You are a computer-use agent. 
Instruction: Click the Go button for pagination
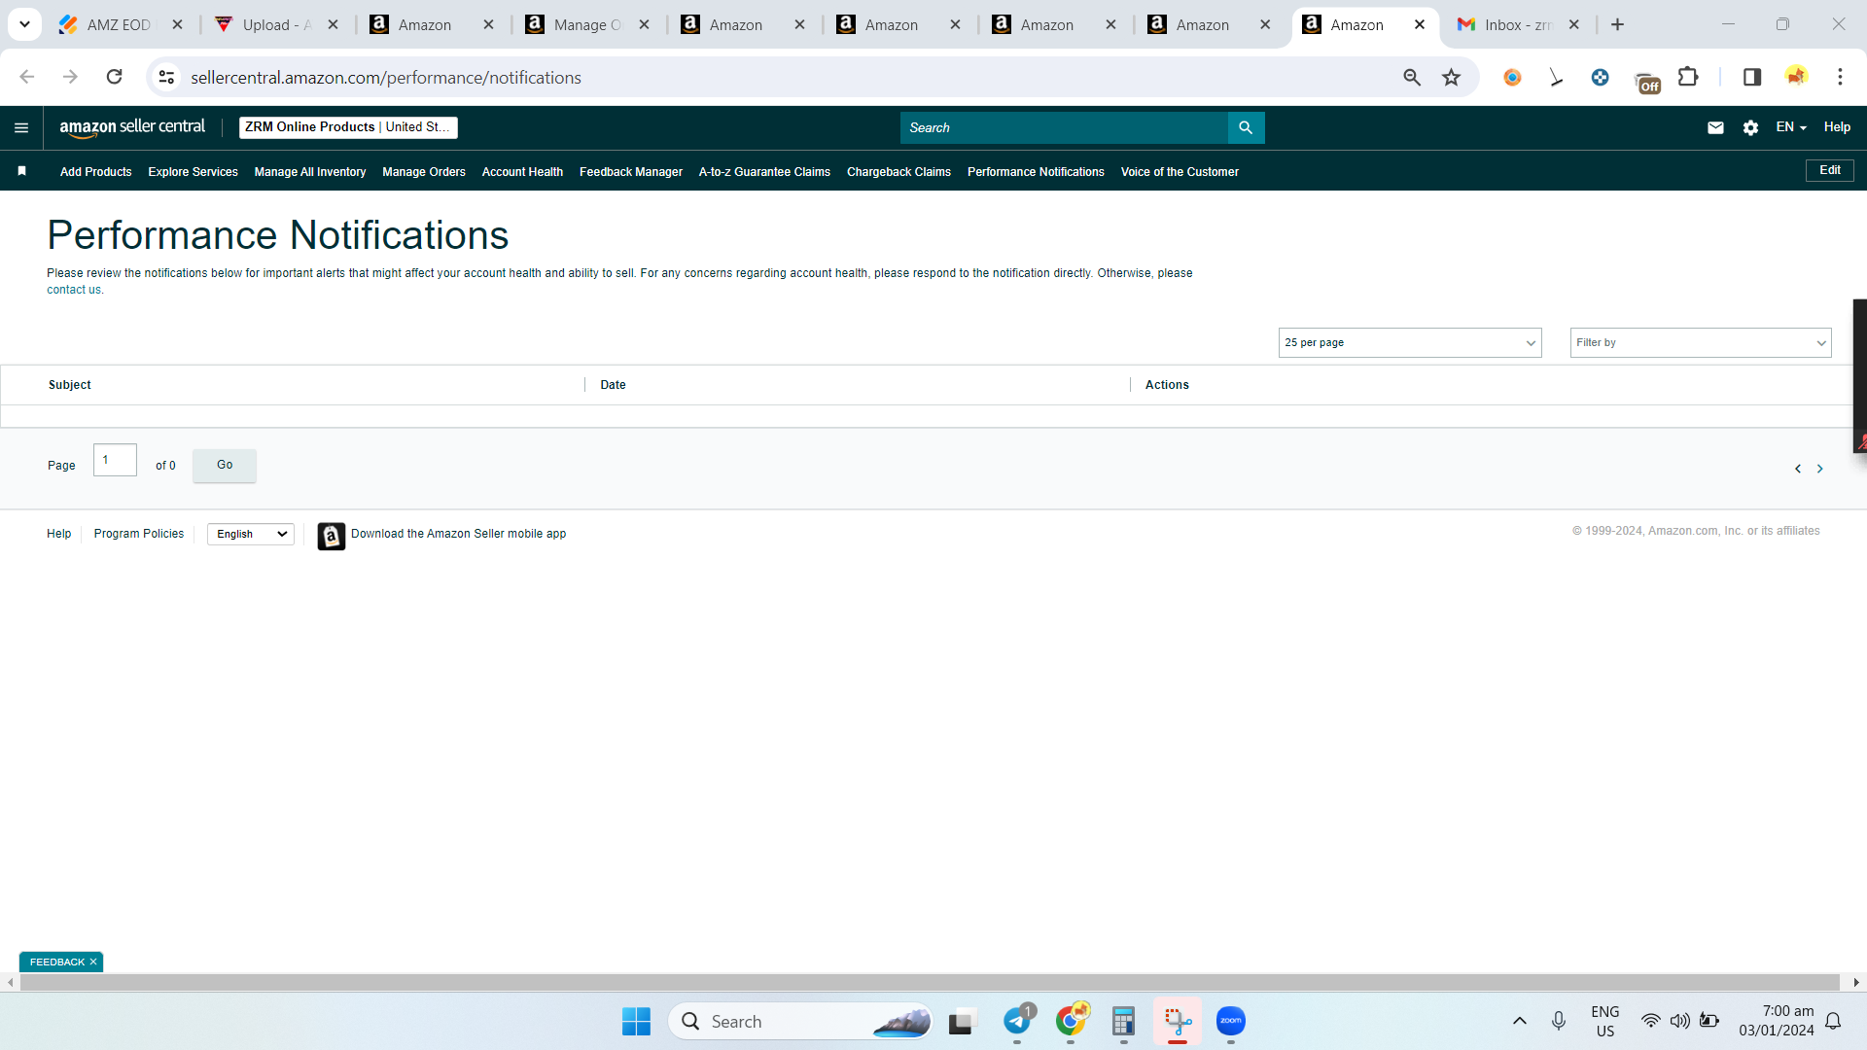click(225, 465)
